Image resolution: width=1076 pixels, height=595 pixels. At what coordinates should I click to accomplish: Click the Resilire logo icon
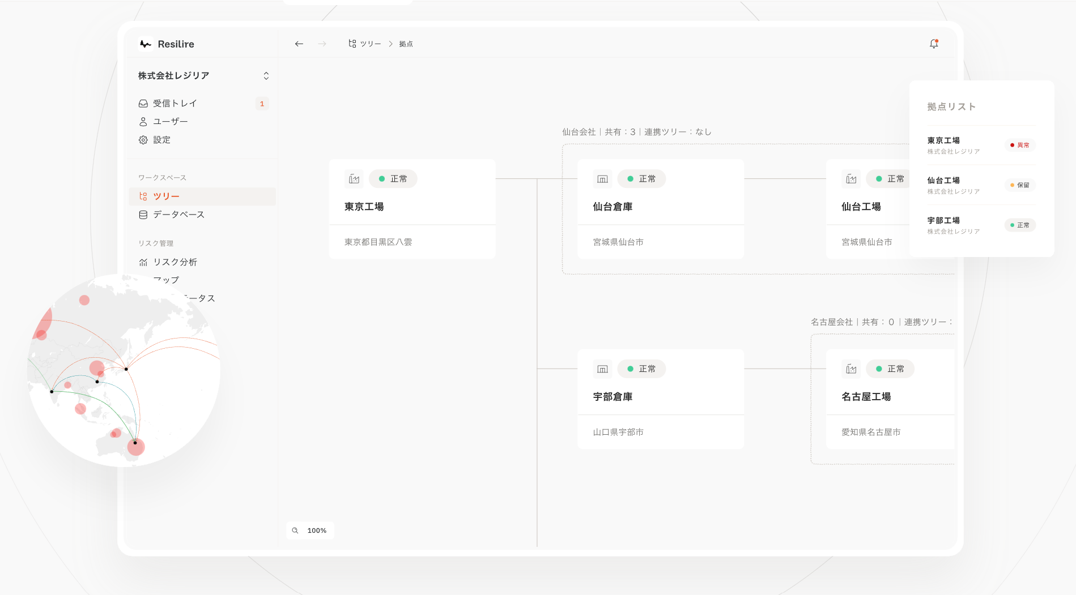coord(146,44)
